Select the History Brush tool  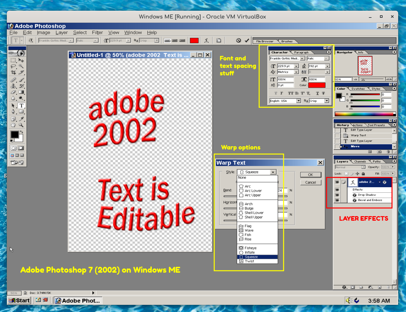[x=21, y=86]
